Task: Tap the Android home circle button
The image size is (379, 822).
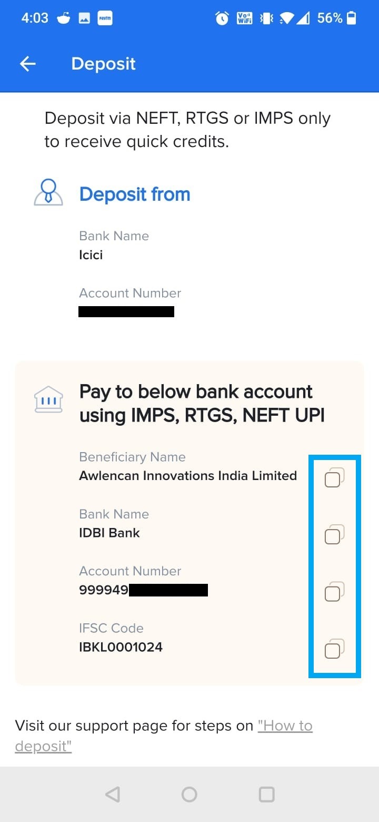Action: [x=189, y=794]
